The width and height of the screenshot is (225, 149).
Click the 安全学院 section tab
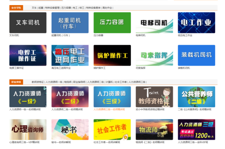tap(16, 8)
